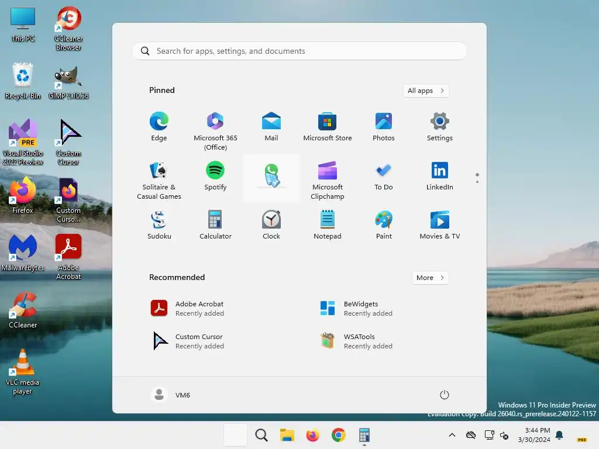Image resolution: width=599 pixels, height=449 pixels.
Task: Select Firefox desktop shortcut
Action: tap(23, 195)
